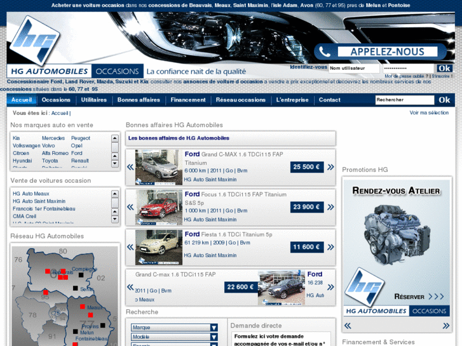Open the Utilitaires menu item
Image resolution: width=462 pixels, height=346 pixels.
point(93,100)
